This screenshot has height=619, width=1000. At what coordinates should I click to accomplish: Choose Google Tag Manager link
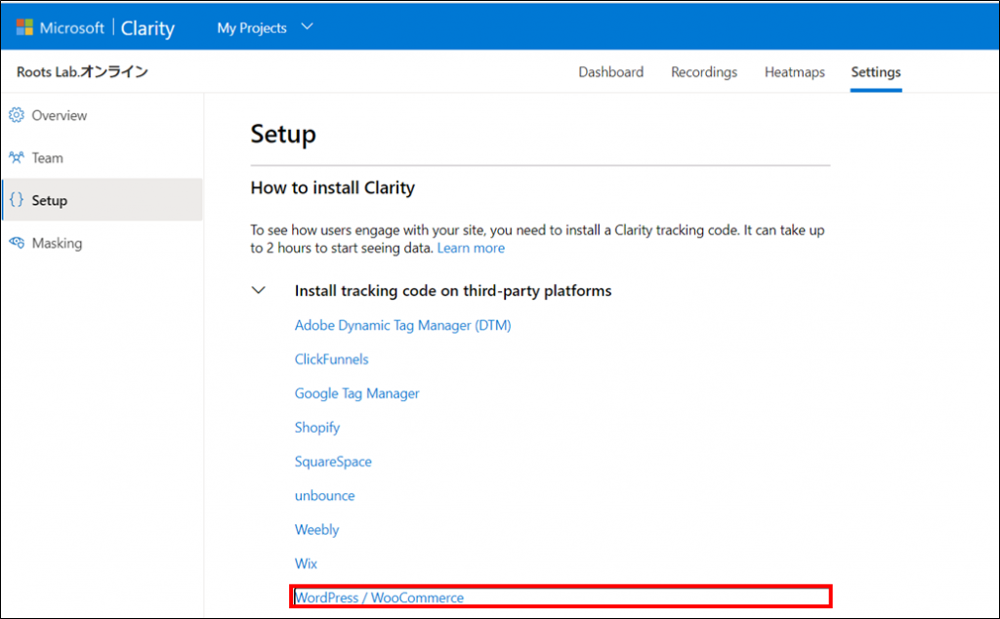pos(356,393)
